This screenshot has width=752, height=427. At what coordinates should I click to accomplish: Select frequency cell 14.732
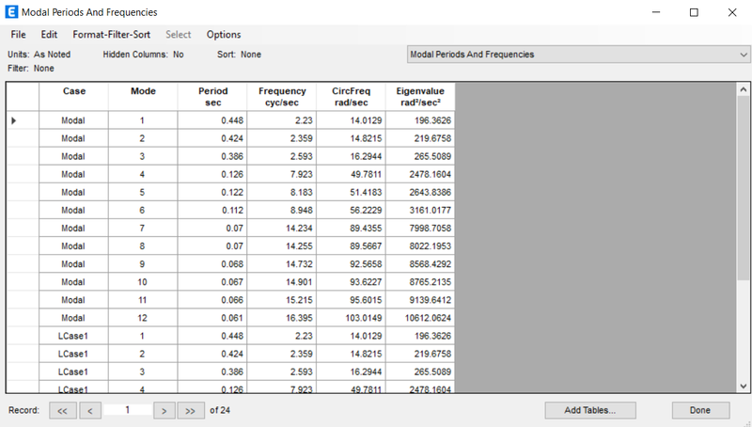282,264
